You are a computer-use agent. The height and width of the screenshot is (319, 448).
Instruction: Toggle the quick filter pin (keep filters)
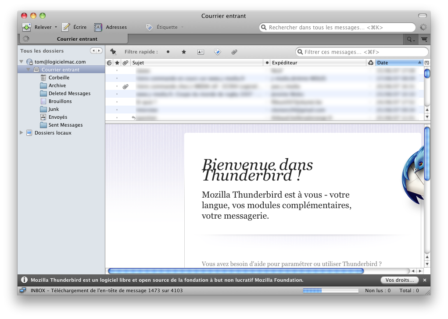[113, 52]
